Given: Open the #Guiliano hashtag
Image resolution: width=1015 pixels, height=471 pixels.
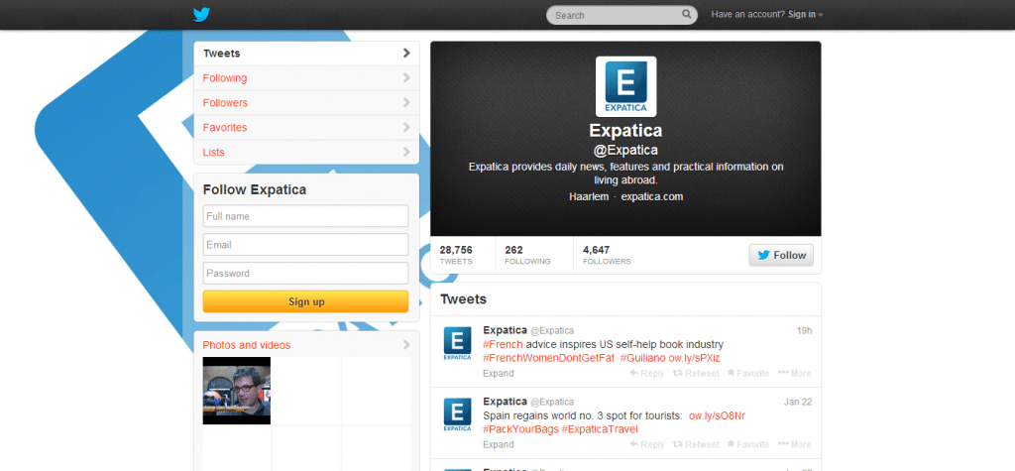Looking at the screenshot, I should click(x=642, y=358).
